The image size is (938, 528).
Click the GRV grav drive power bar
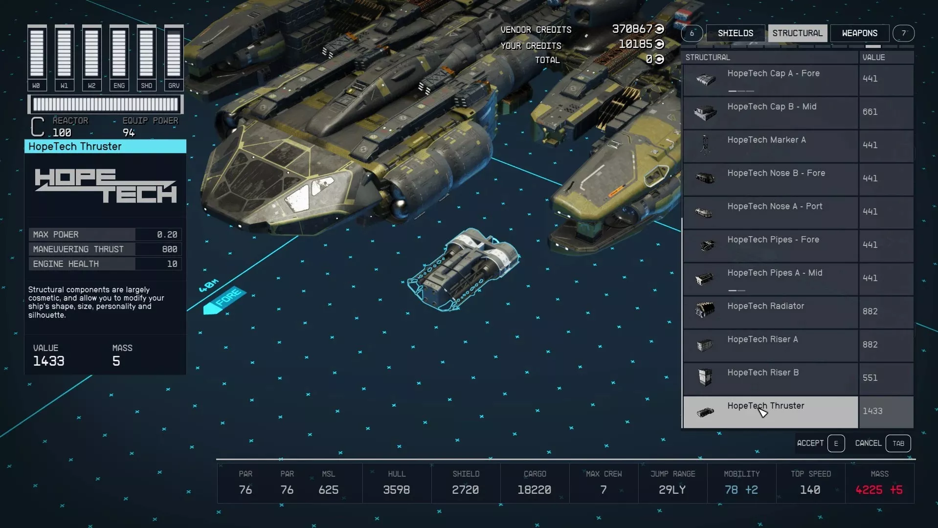pyautogui.click(x=174, y=58)
